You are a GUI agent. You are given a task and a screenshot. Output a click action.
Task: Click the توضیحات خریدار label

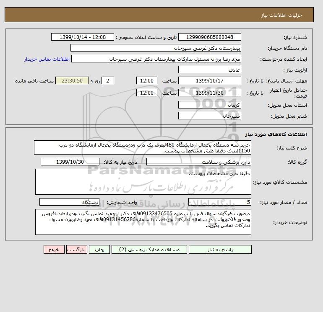click(290, 222)
